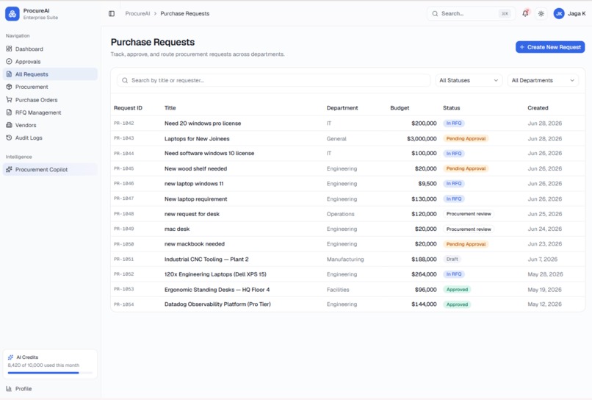
Task: Open the All Statuses dropdown
Action: (469, 80)
